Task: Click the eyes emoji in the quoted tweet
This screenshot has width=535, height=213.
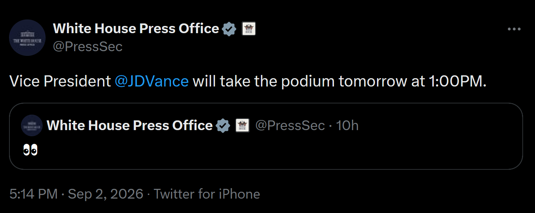Action: click(30, 150)
